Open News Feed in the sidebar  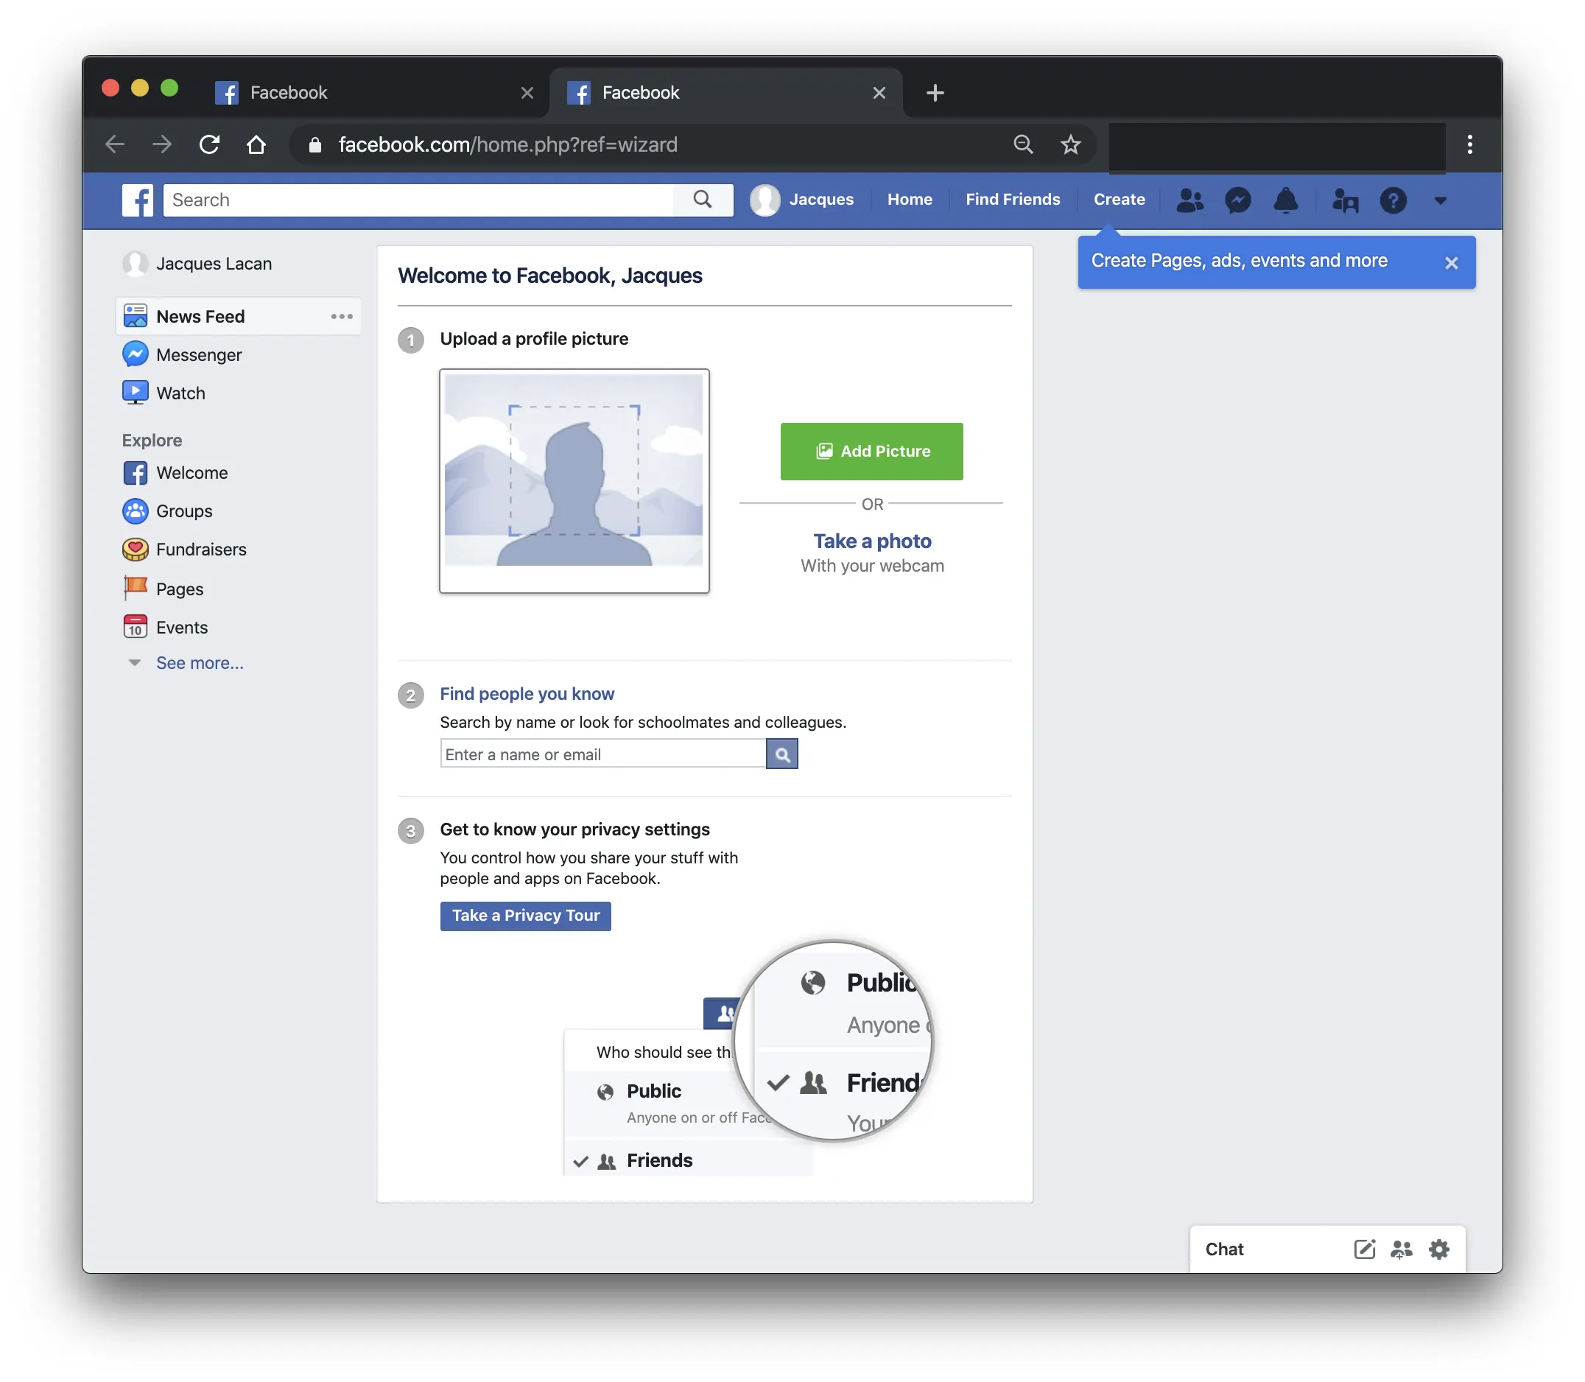237,316
